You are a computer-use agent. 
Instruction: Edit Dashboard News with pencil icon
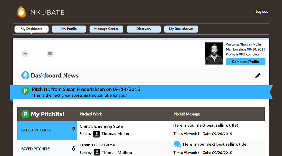pos(258,76)
